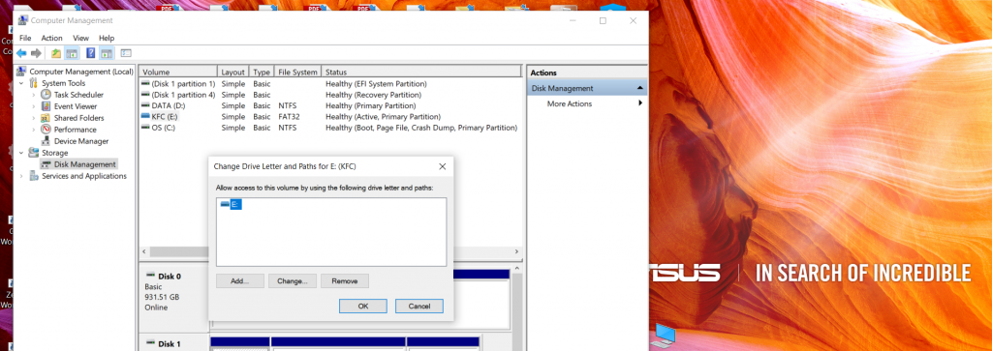Screen dimensions: 992x351
Task: Confirm the dialog with OK
Action: click(363, 307)
